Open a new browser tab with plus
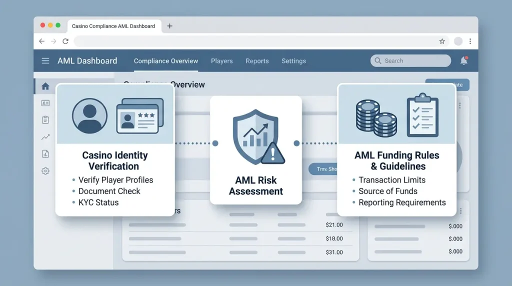The width and height of the screenshot is (512, 286). (x=170, y=26)
